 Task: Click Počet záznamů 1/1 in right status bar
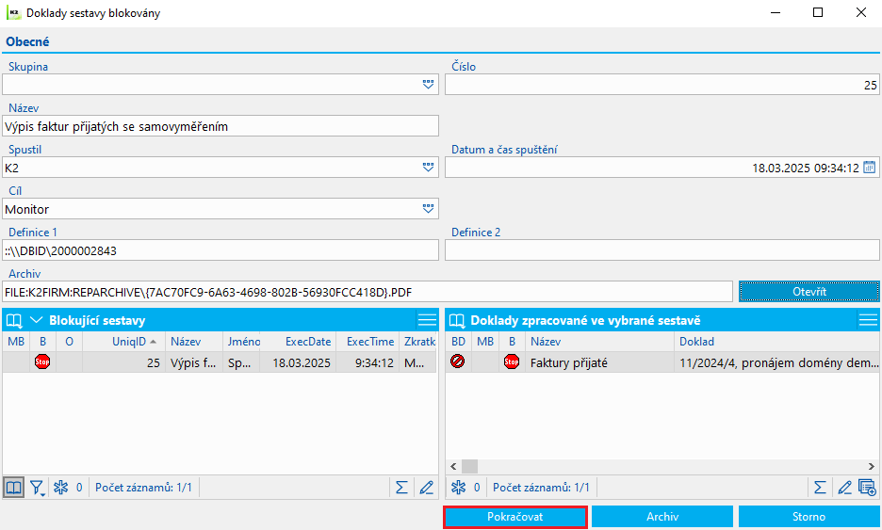(x=541, y=488)
